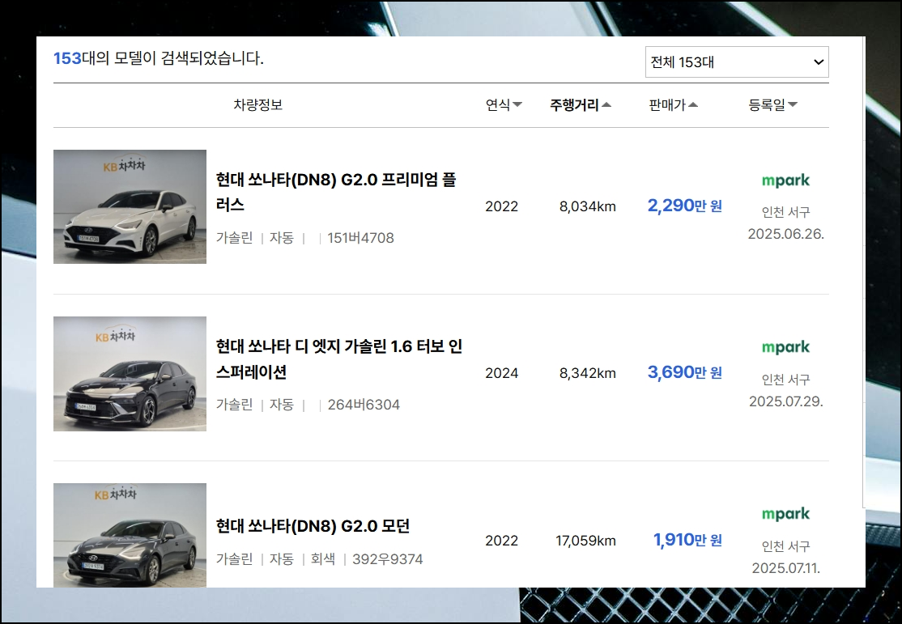This screenshot has width=902, height=624.
Task: Open the gray Sonata 모던 thumbnail
Action: coord(130,536)
